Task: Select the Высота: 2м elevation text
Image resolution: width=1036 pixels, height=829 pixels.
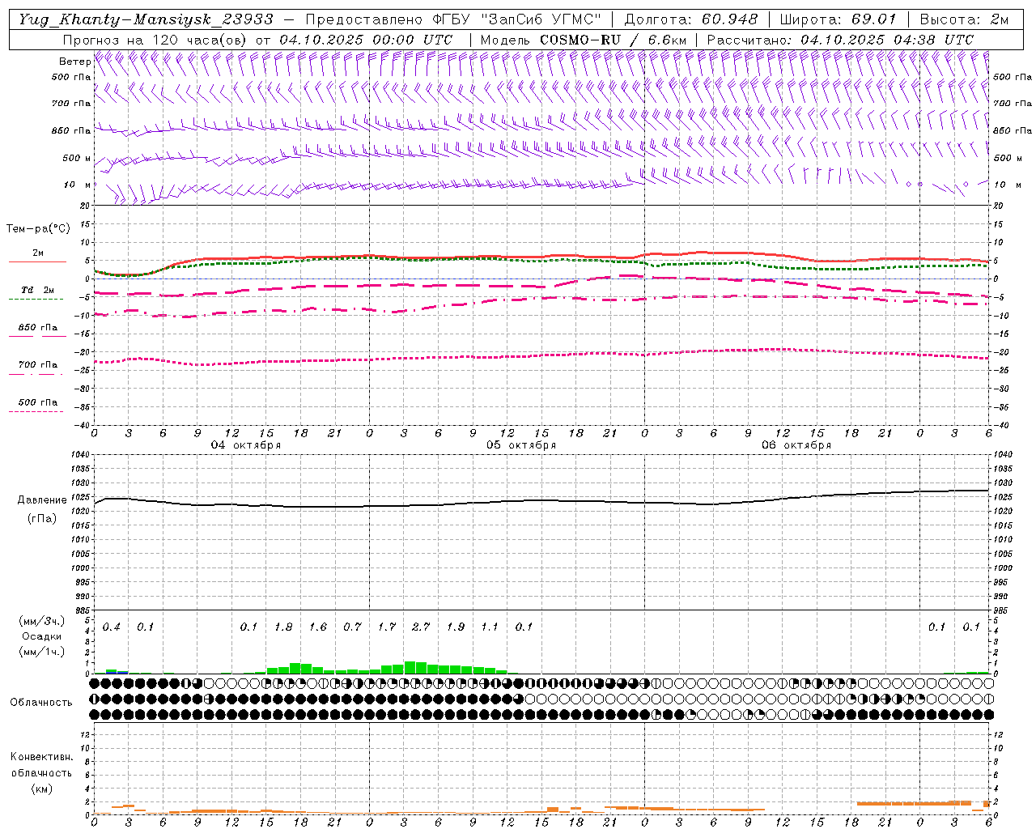Action: tap(964, 19)
